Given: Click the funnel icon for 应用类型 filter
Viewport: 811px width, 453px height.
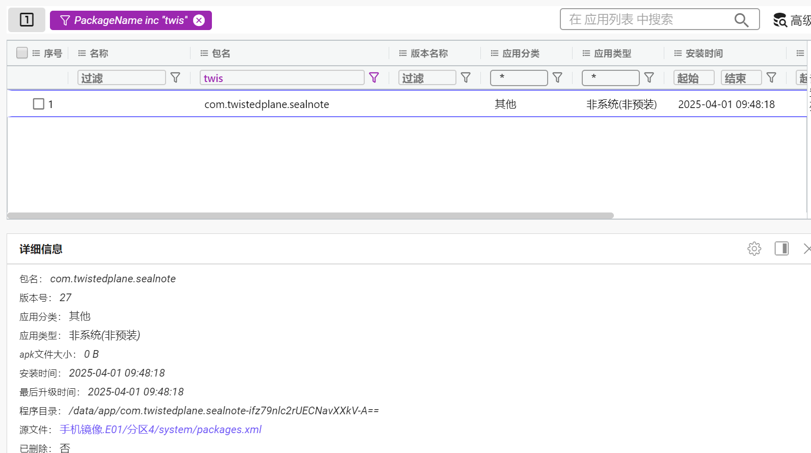Looking at the screenshot, I should coord(649,77).
